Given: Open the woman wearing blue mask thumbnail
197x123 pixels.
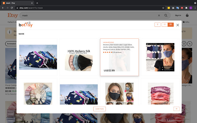Looking at the screenshot, I should coord(160,57).
